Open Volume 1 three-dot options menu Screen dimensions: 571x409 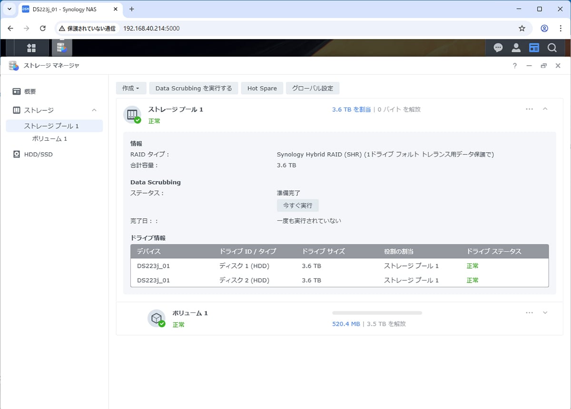click(530, 312)
